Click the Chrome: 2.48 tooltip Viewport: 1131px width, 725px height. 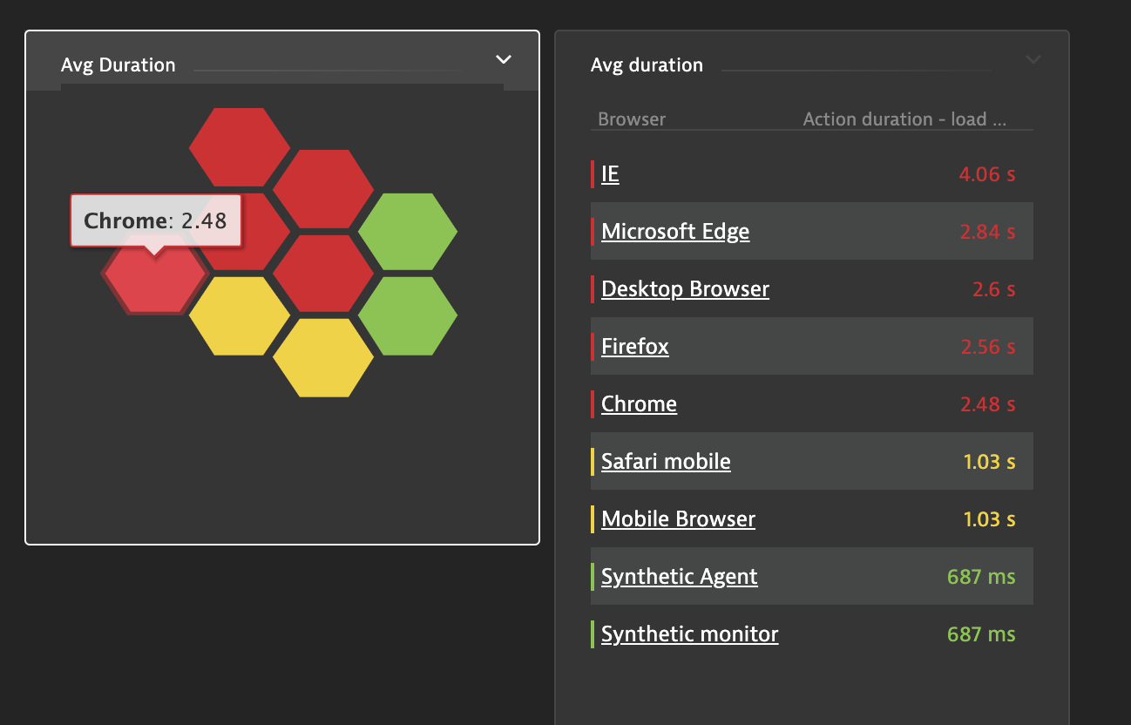tap(155, 220)
